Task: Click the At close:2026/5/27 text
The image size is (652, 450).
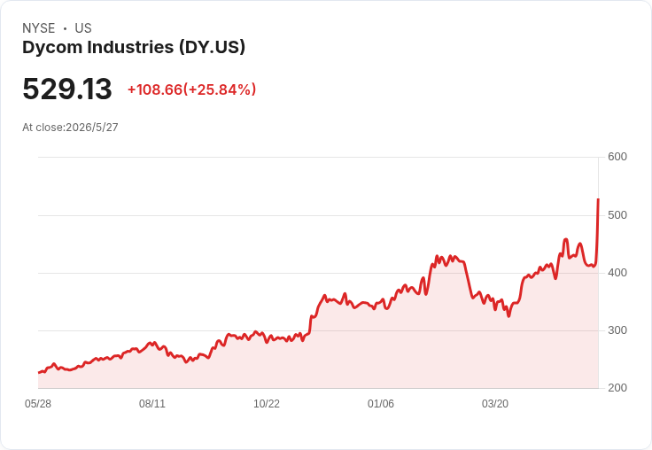Action: click(70, 128)
